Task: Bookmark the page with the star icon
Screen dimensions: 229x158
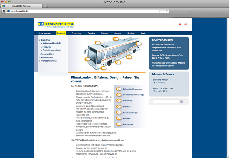Action: (x=160, y=11)
